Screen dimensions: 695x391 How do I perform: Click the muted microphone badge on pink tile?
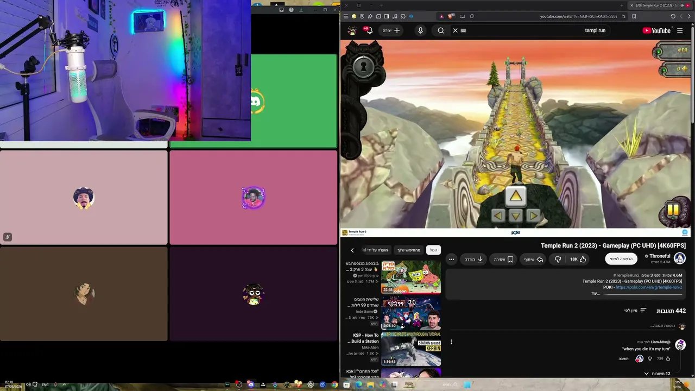coord(7,237)
